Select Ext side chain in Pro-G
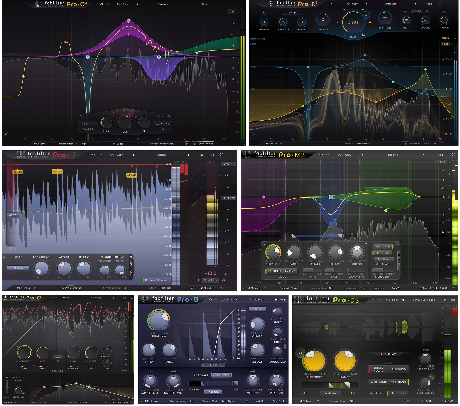The width and height of the screenshot is (460, 406). pos(226,375)
